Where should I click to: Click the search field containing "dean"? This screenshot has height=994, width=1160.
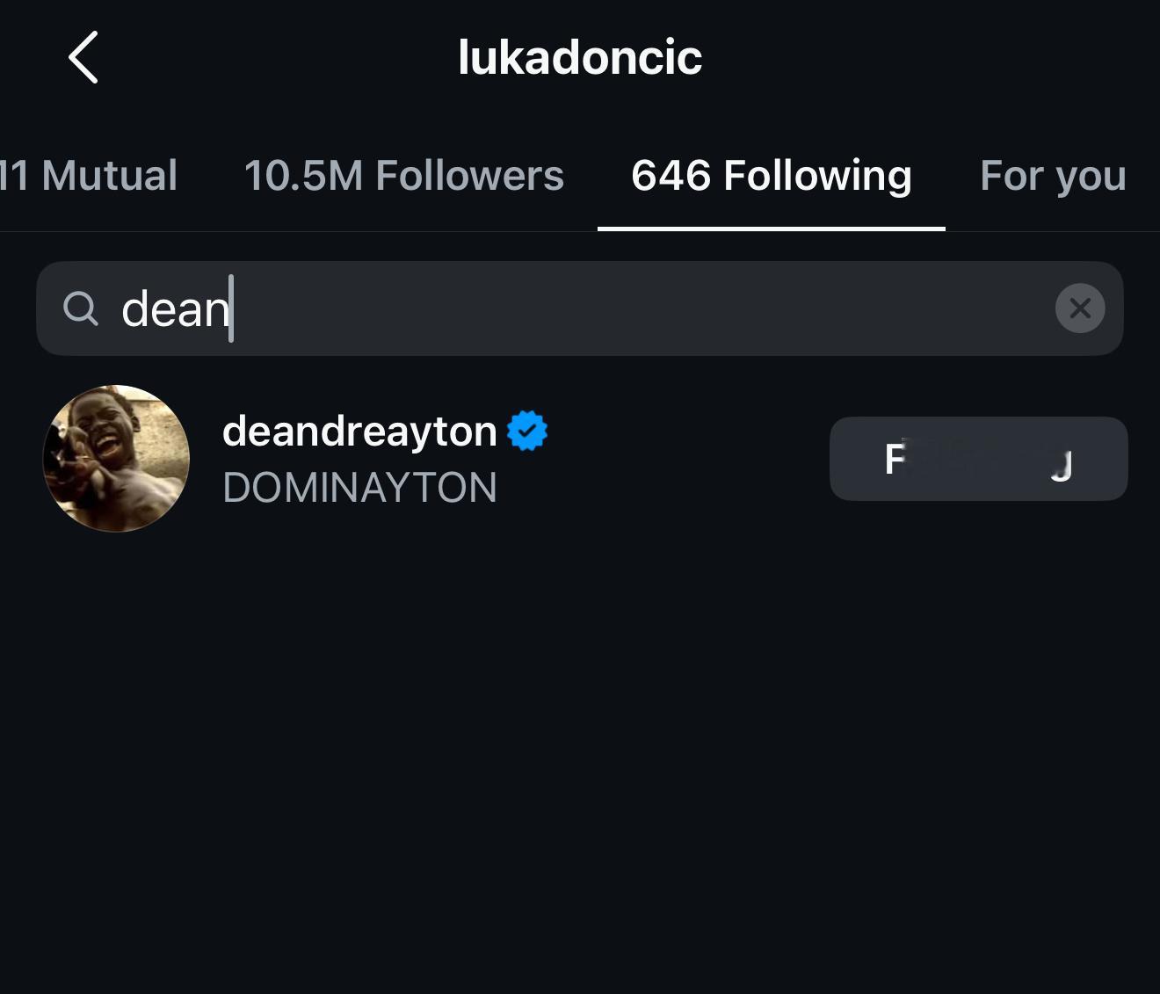580,308
